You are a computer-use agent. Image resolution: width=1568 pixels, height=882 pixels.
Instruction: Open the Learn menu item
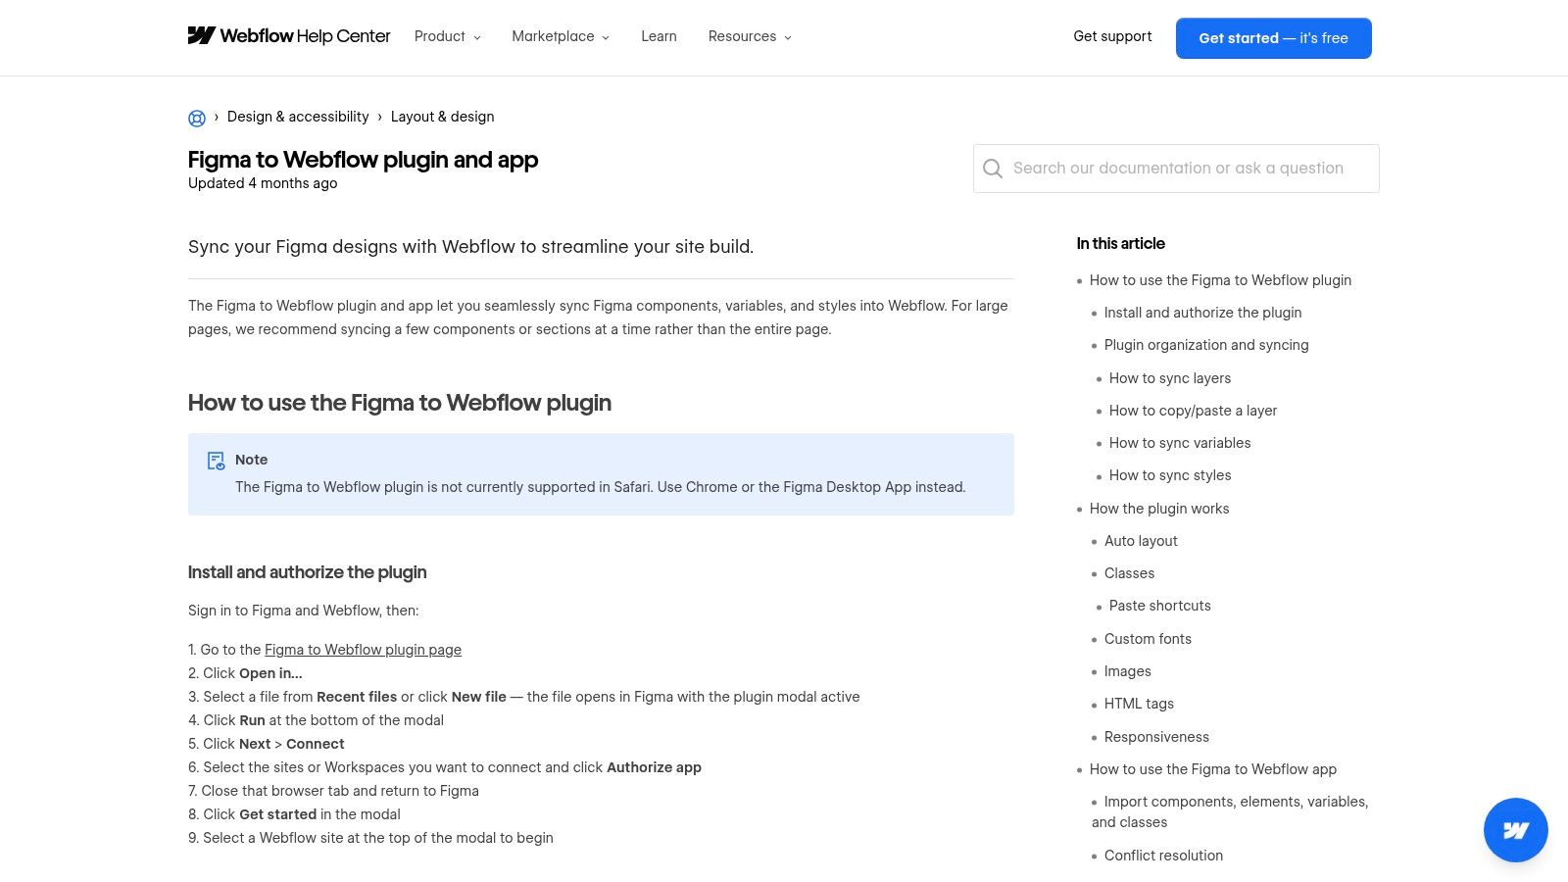coord(659,36)
